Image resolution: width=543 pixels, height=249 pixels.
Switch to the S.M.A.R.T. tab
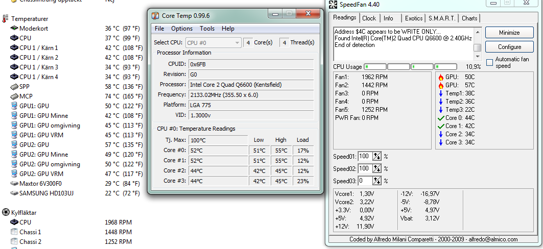(x=442, y=18)
